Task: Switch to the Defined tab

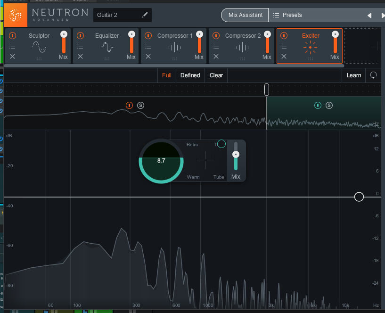Action: click(190, 75)
